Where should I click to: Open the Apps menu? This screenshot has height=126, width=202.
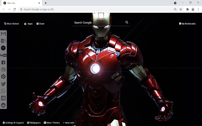point(28,24)
